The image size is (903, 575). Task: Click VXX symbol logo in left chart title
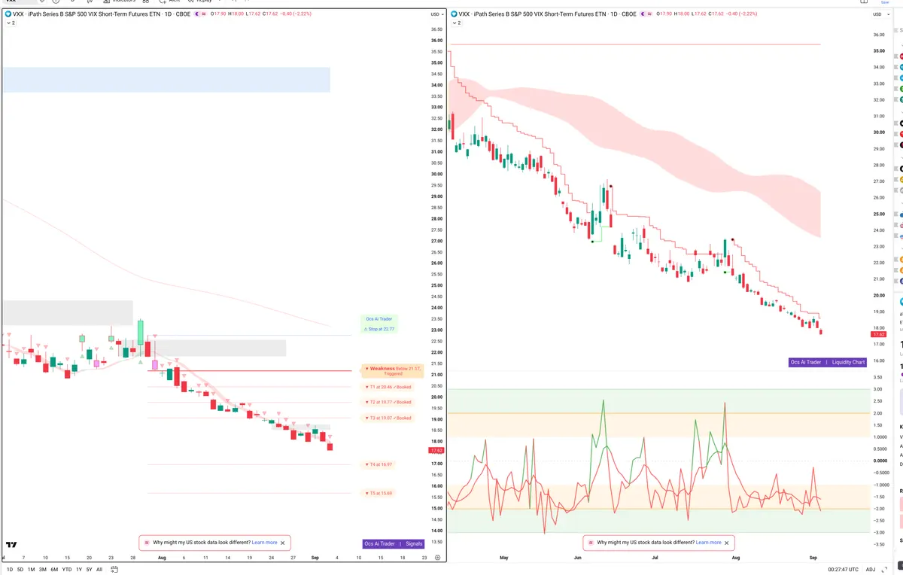(x=8, y=14)
